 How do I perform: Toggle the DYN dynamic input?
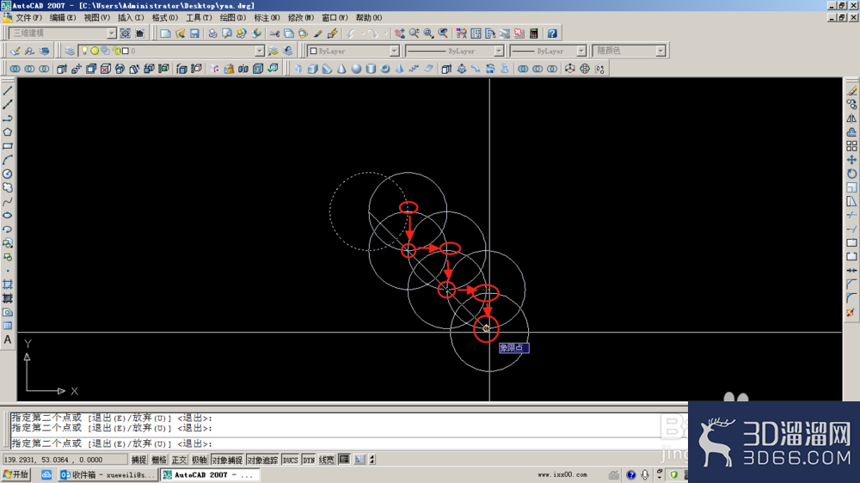[309, 460]
